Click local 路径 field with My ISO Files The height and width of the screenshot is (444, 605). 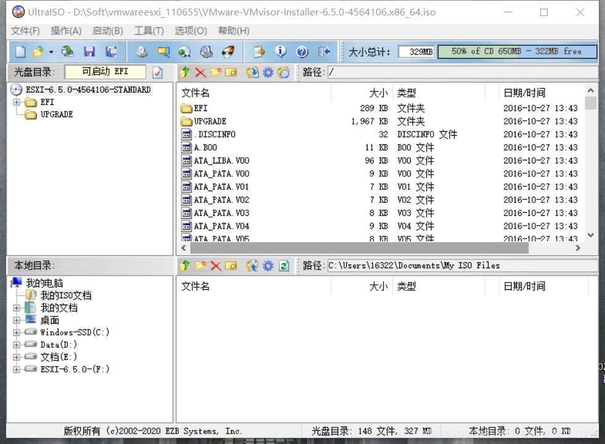click(x=463, y=265)
